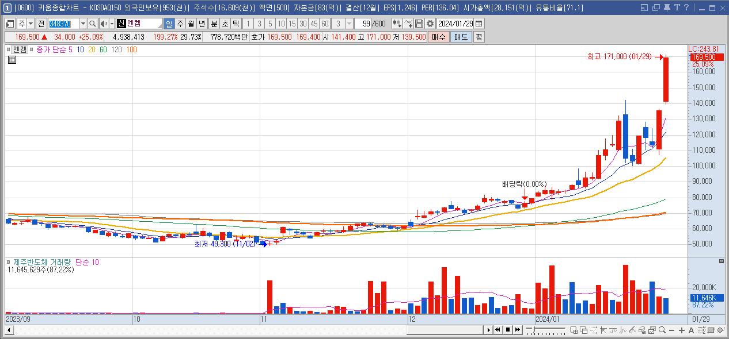Select interval button 30
This screenshot has width=729, height=339.
303,24
